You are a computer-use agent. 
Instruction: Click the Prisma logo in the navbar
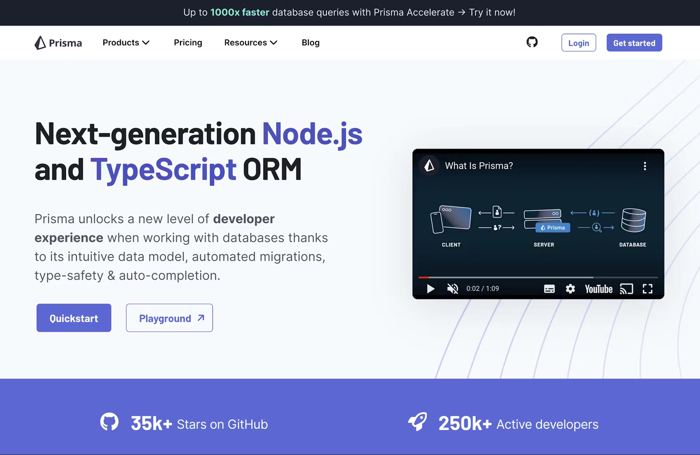58,43
